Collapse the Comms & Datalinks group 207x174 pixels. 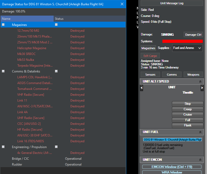pyautogui.click(x=3, y=71)
